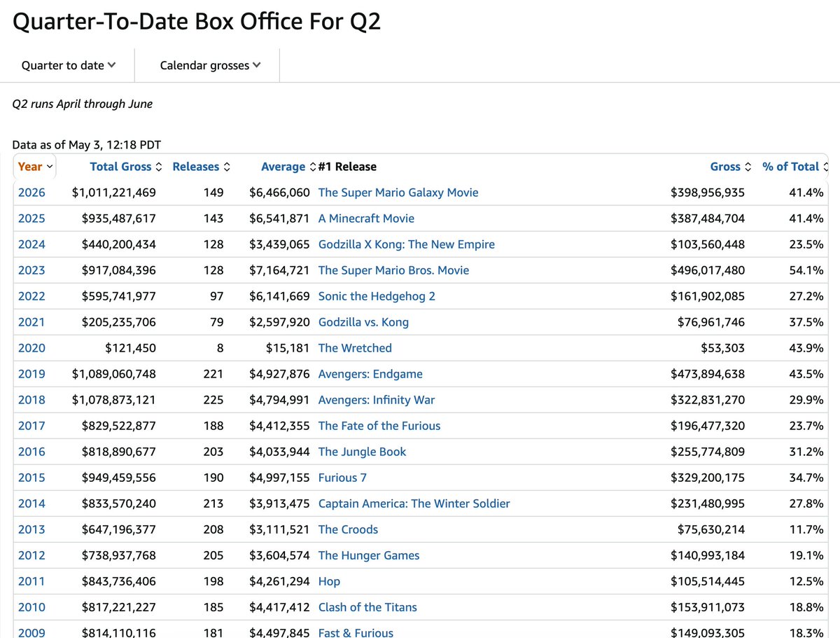Sort by Releases column header
This screenshot has width=840, height=638.
point(202,167)
